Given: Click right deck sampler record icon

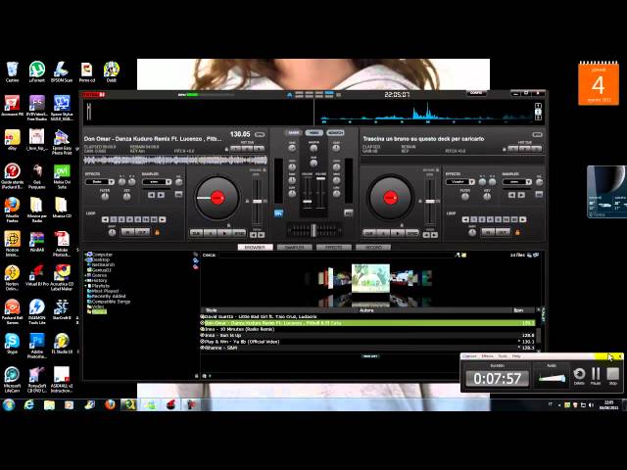Looking at the screenshot, I should [x=540, y=194].
